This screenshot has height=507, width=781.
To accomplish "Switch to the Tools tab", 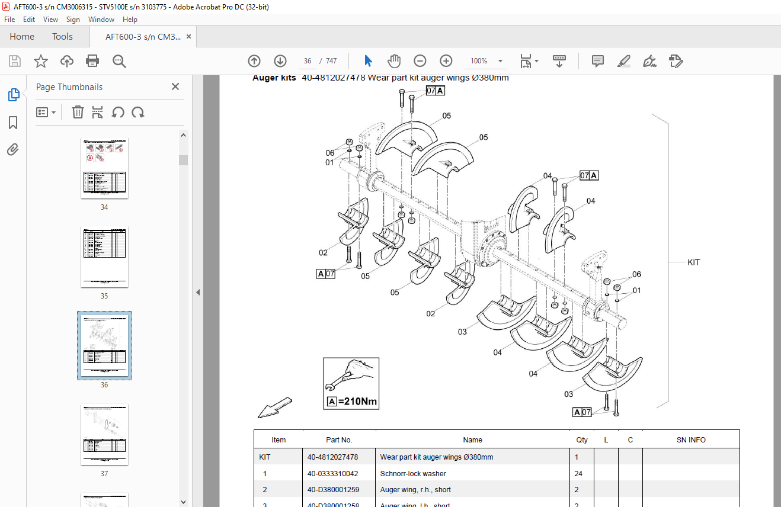I will tap(62, 36).
